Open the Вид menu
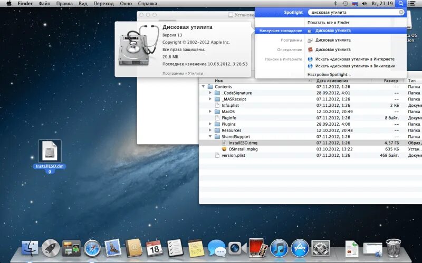 [83, 4]
